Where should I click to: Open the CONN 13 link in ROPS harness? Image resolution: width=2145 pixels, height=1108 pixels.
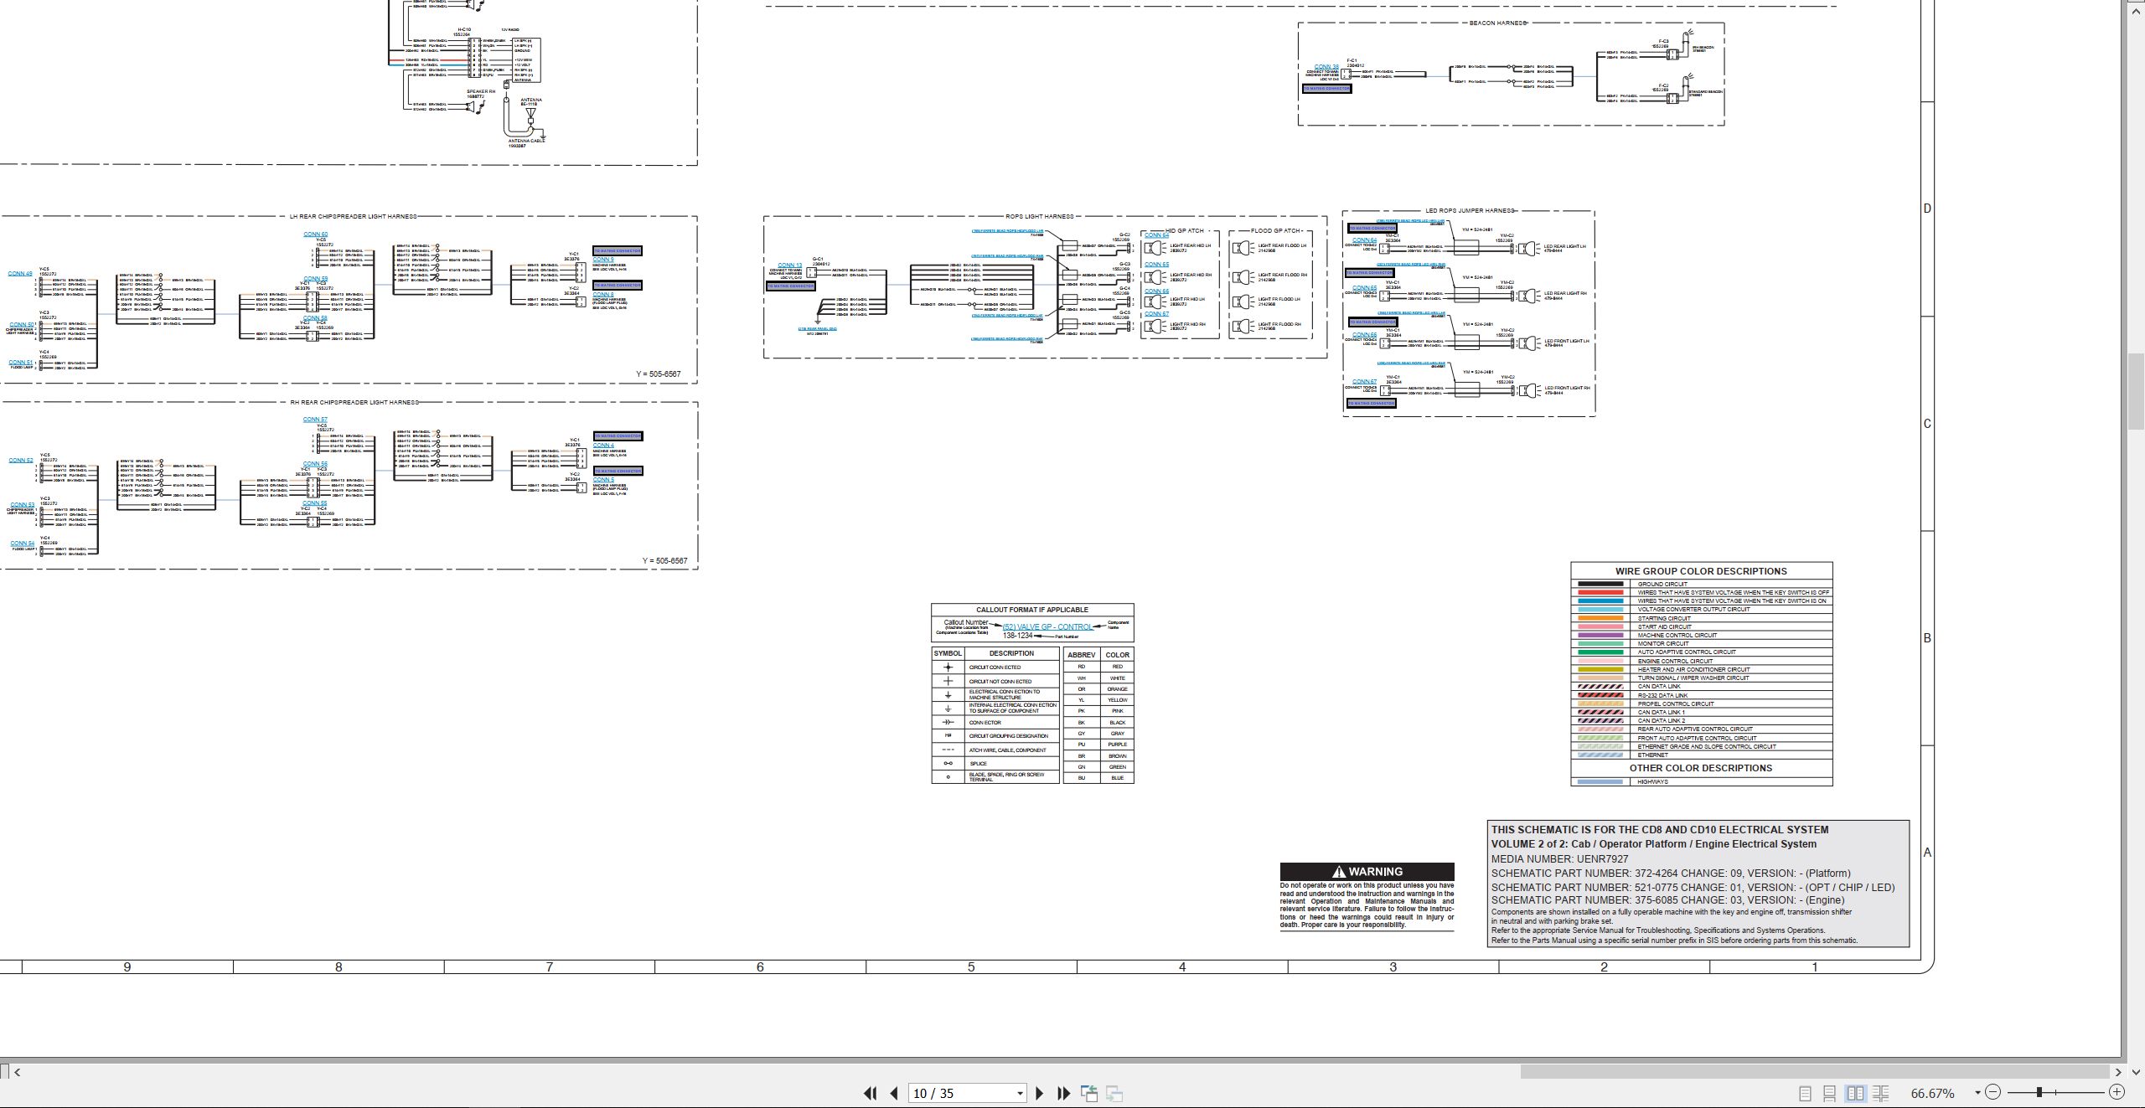789,265
